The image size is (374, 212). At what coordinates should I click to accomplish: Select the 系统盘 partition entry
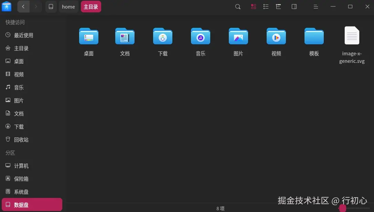[x=21, y=192]
